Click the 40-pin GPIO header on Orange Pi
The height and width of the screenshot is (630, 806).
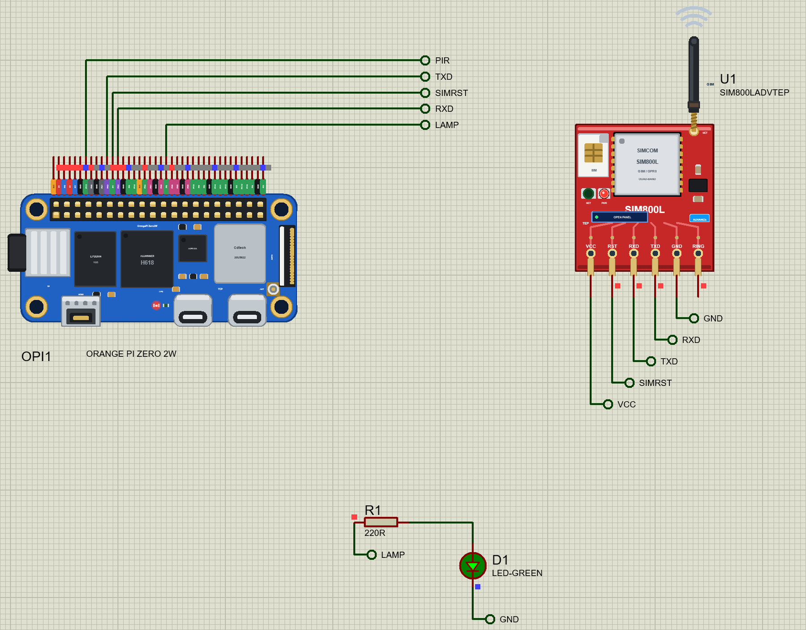pyautogui.click(x=158, y=210)
